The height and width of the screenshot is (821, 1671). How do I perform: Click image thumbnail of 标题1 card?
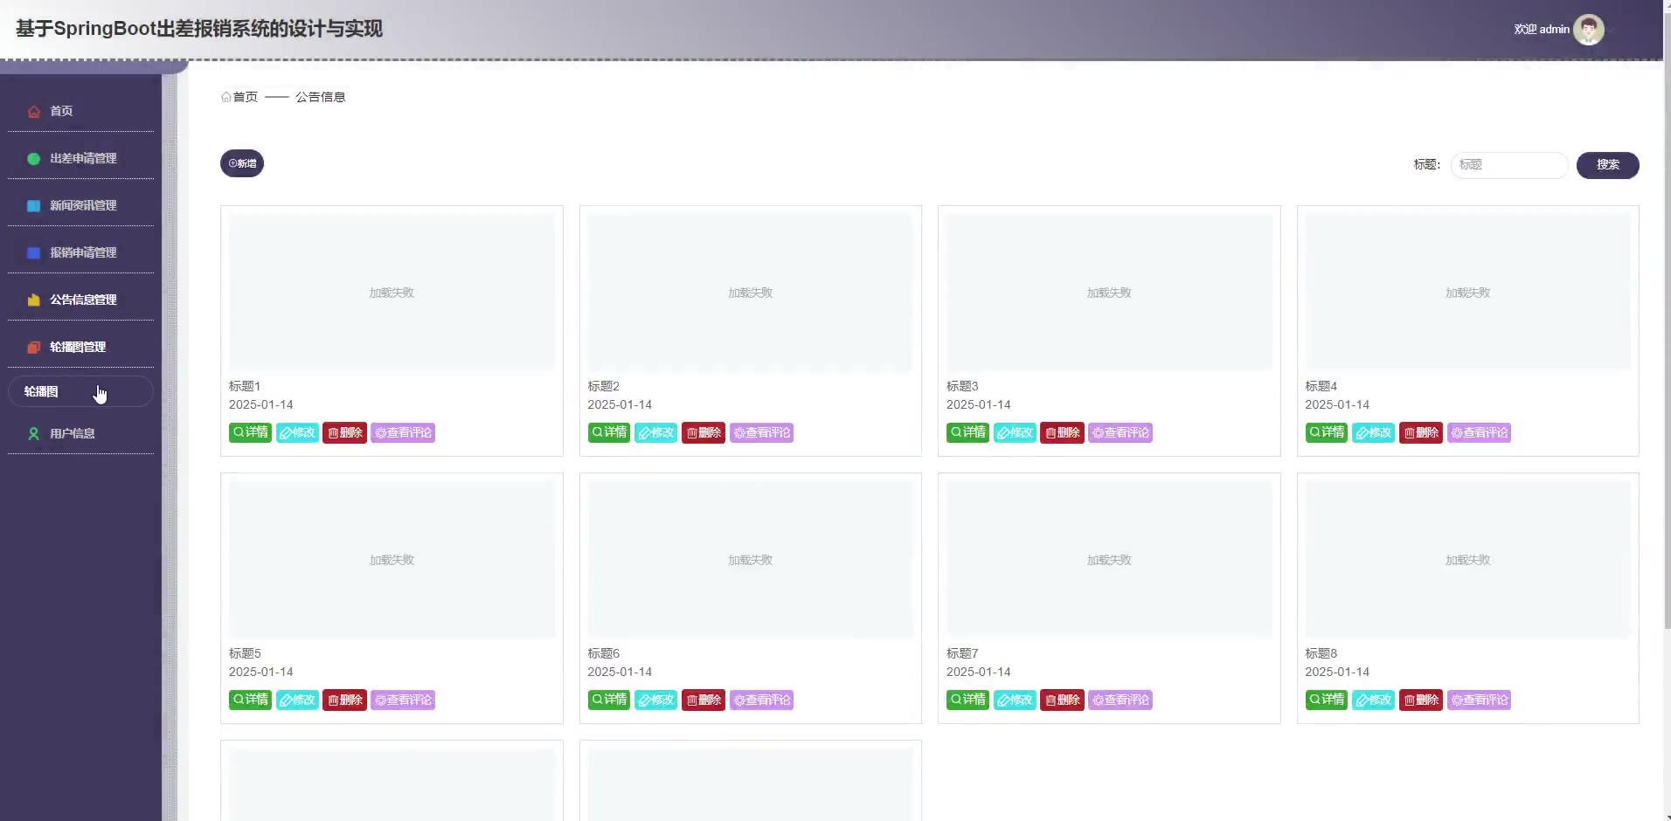[x=392, y=292]
